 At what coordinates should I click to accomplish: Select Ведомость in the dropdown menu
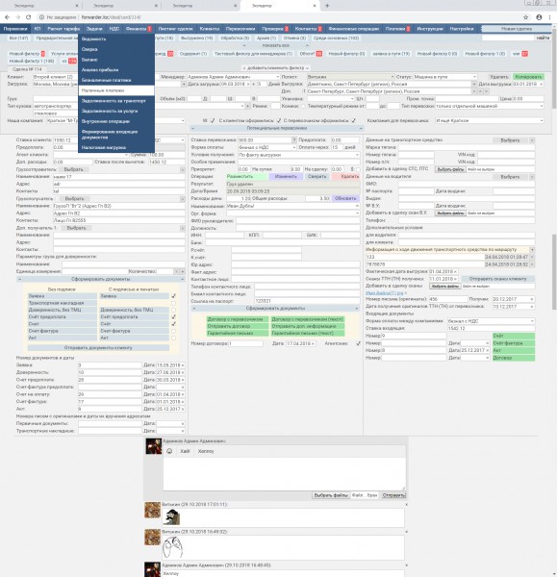click(x=116, y=39)
